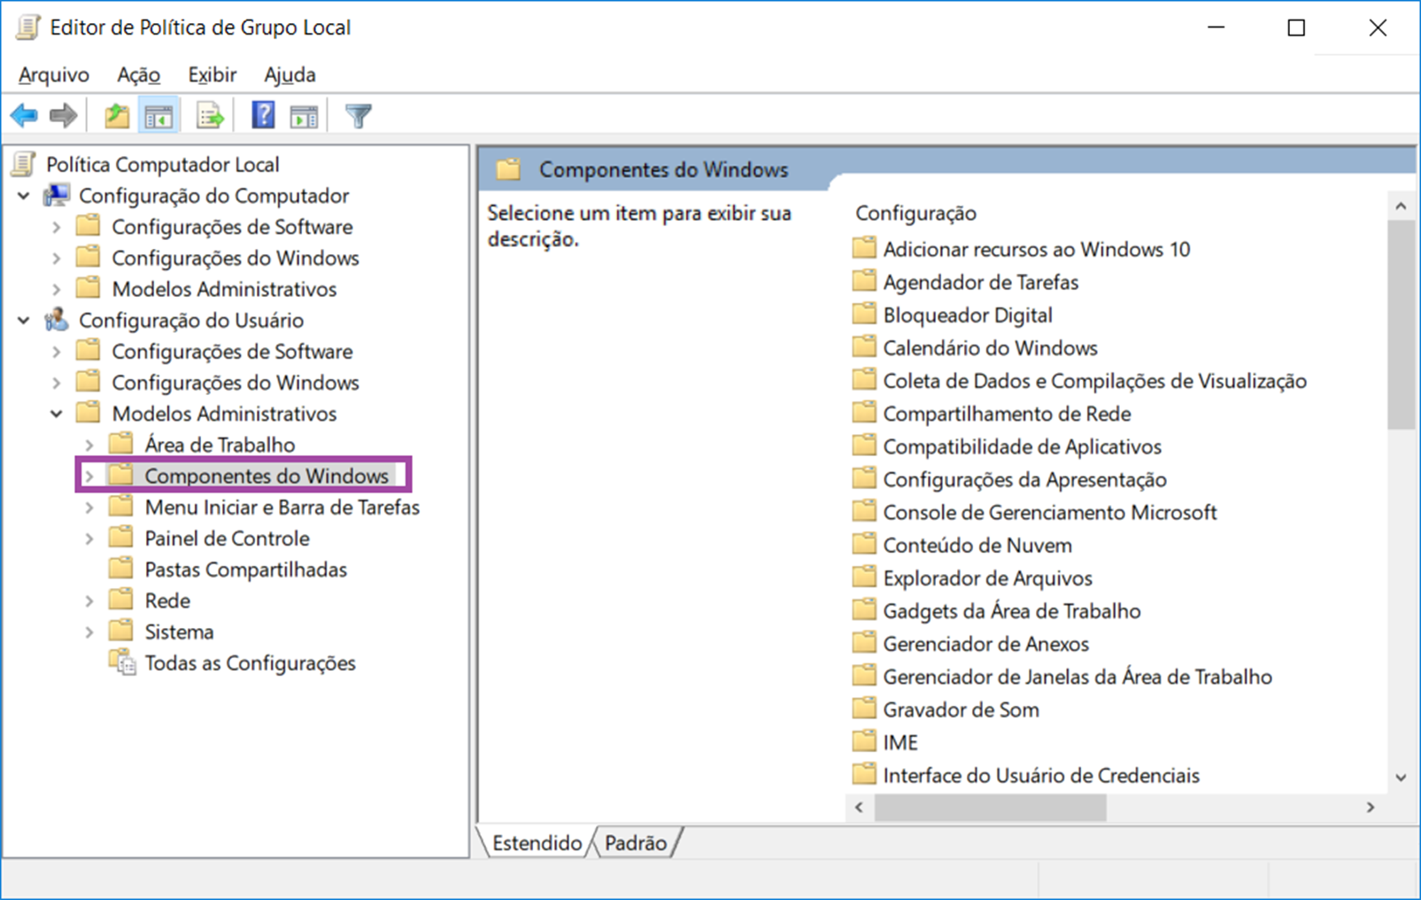The image size is (1421, 900).
Task: Collapse Modelos Administrativos under Configuração do Usuário
Action: tap(57, 414)
